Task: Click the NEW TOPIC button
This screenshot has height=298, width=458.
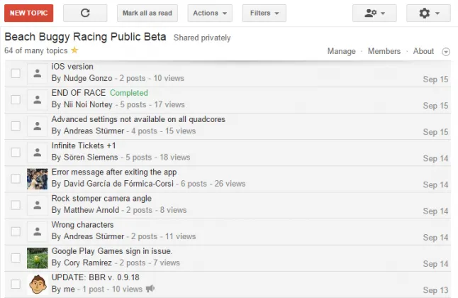Action: click(28, 13)
